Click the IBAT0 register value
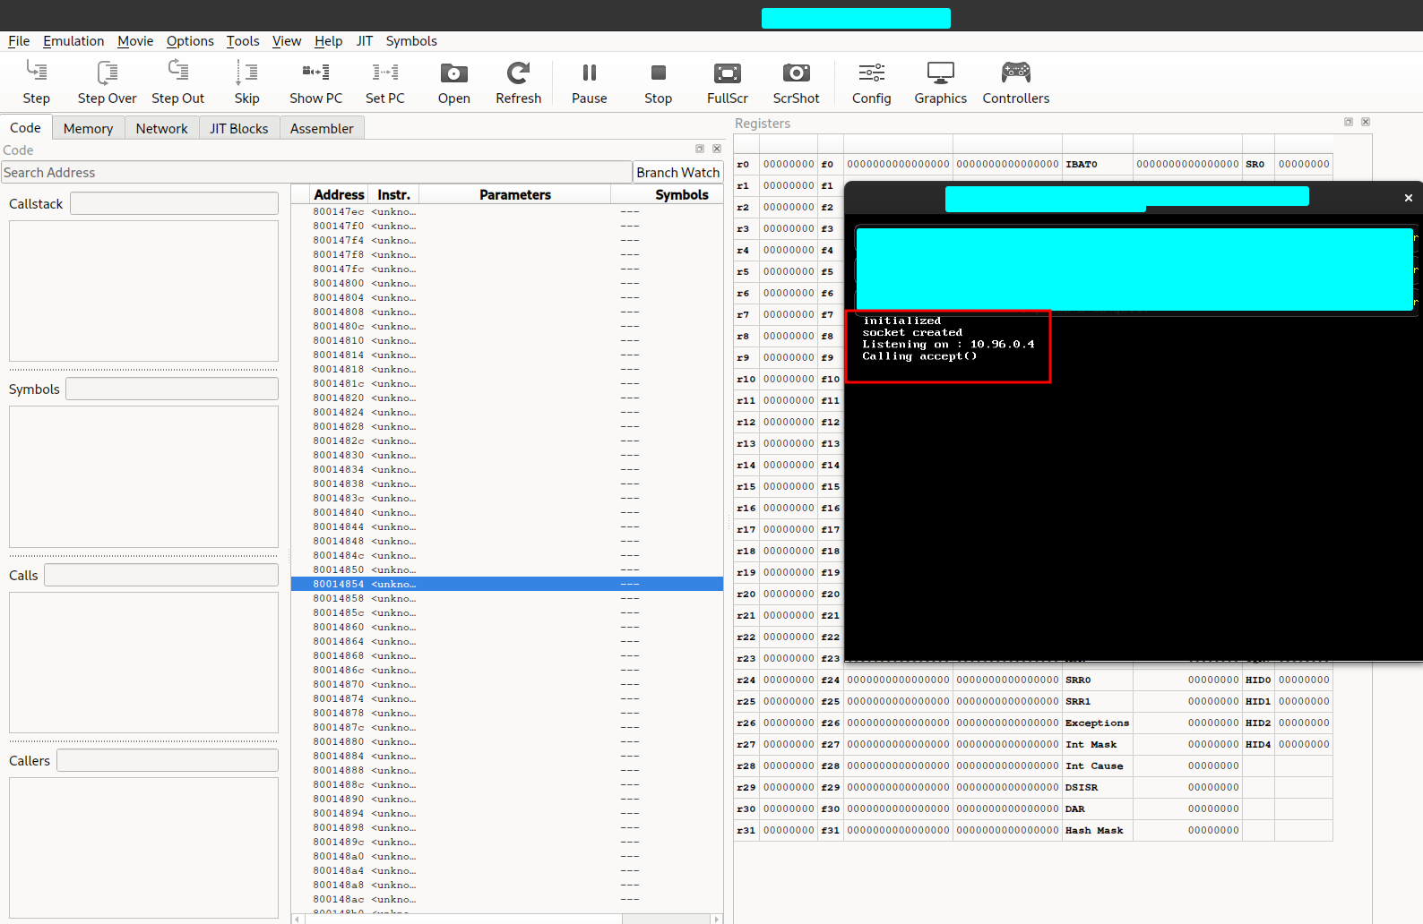The image size is (1423, 924). 1187,164
